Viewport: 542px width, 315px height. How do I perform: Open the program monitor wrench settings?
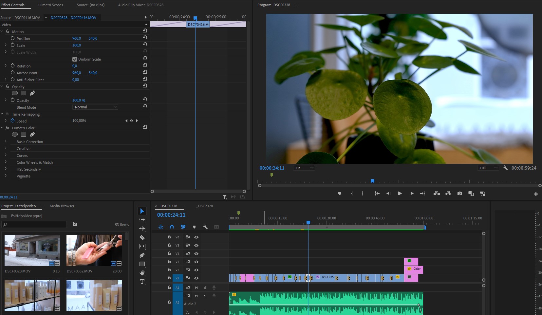coord(505,168)
